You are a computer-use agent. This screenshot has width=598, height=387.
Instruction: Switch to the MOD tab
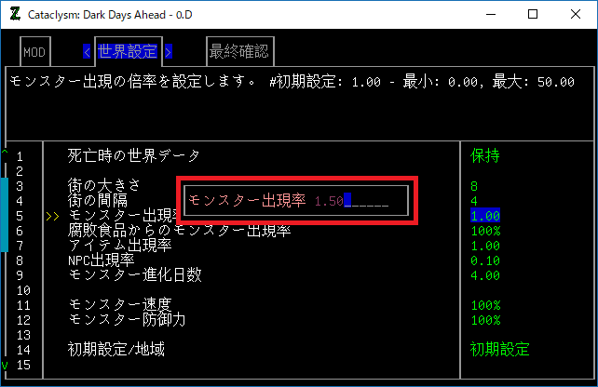[x=34, y=51]
